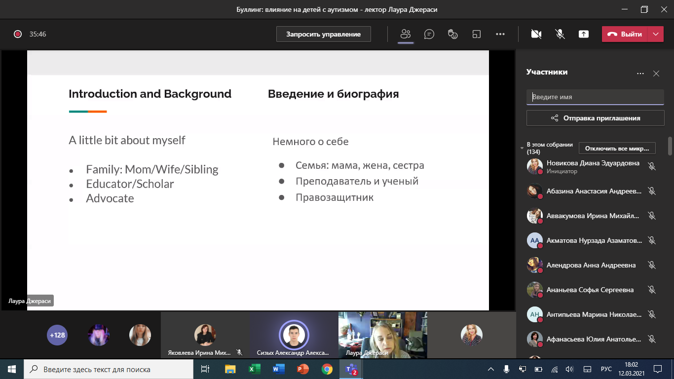The width and height of the screenshot is (674, 379).
Task: Open the more actions ellipsis in toolbar
Action: pyautogui.click(x=500, y=34)
